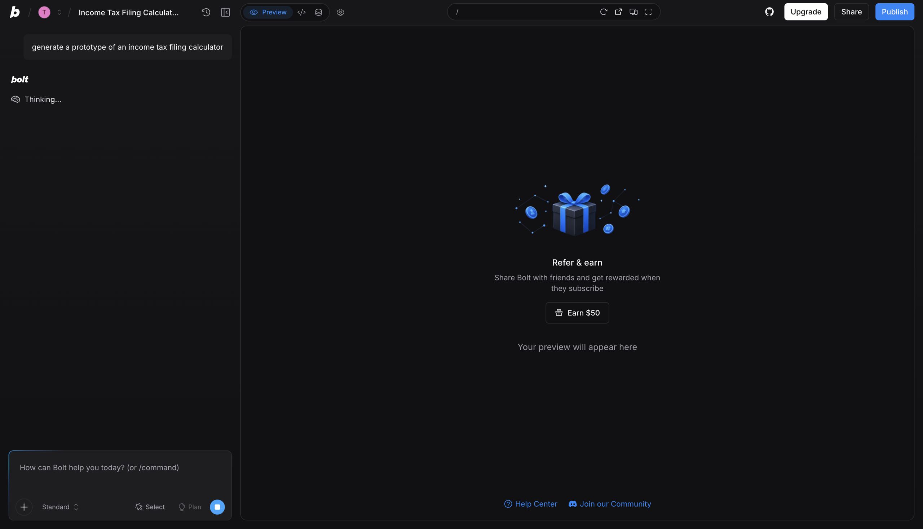923x529 pixels.
Task: Collapse the chat sidebar panel
Action: [226, 12]
